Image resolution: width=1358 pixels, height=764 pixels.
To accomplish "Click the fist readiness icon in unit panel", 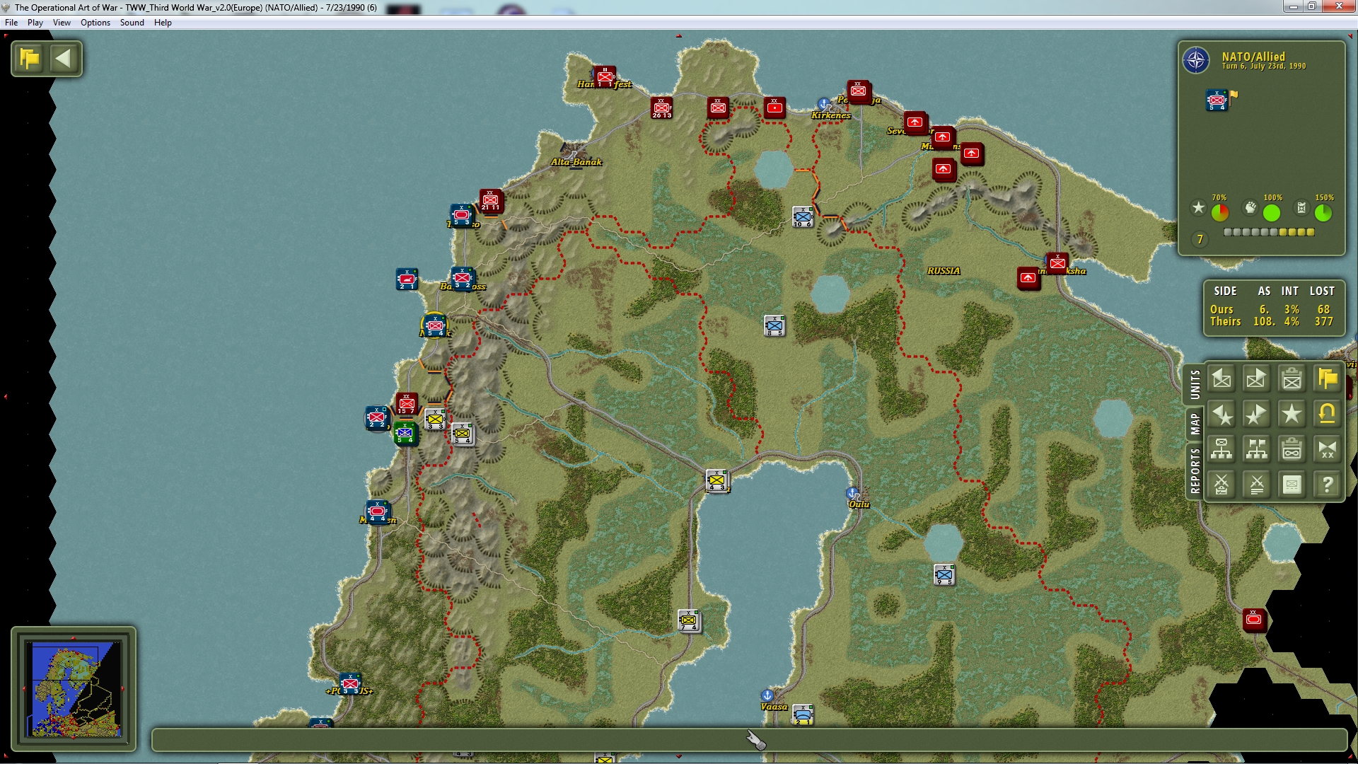I will [x=1250, y=207].
